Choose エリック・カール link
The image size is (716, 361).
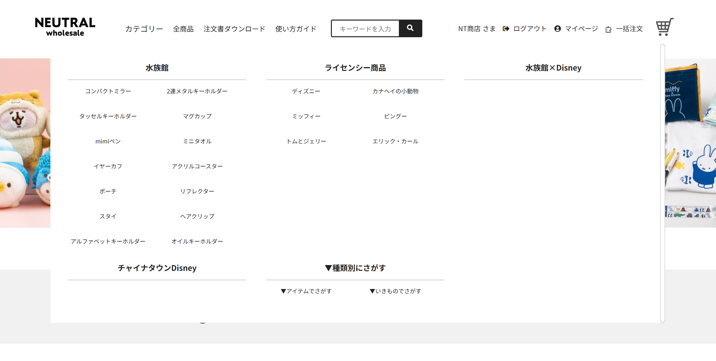tap(395, 141)
